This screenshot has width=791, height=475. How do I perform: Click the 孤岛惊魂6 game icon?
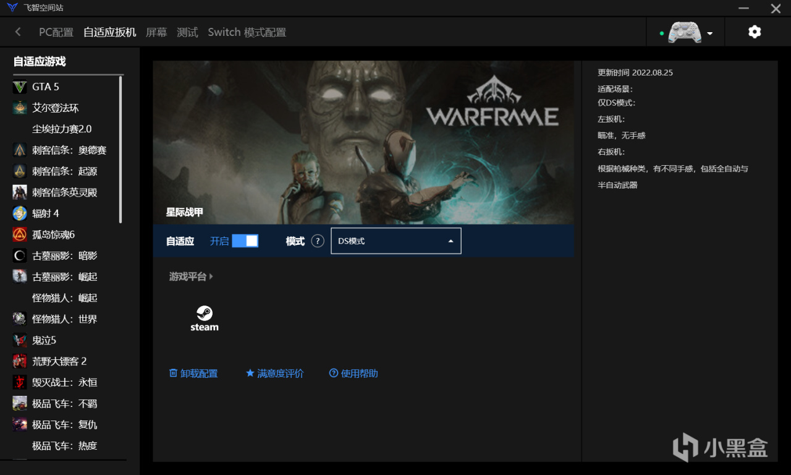click(20, 234)
